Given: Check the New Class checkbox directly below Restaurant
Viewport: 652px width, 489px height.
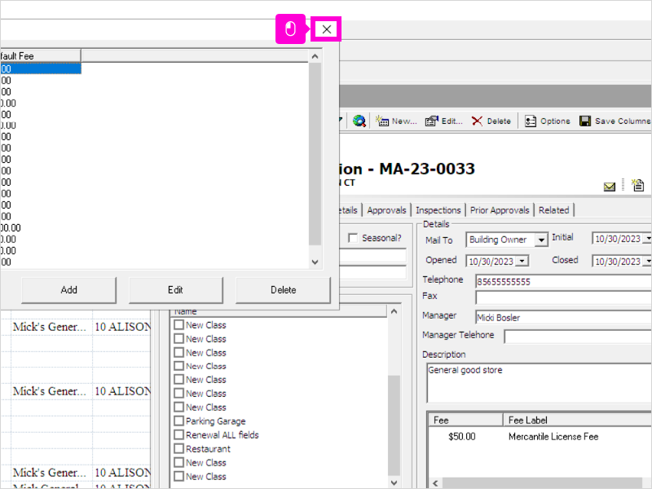Looking at the screenshot, I should (x=178, y=462).
